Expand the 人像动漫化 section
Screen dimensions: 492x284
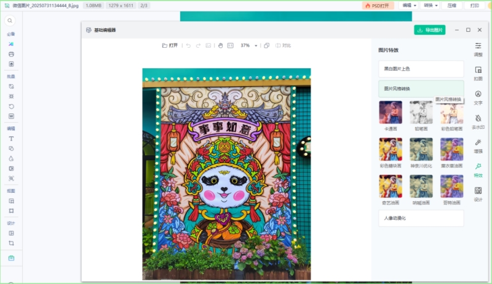click(421, 218)
